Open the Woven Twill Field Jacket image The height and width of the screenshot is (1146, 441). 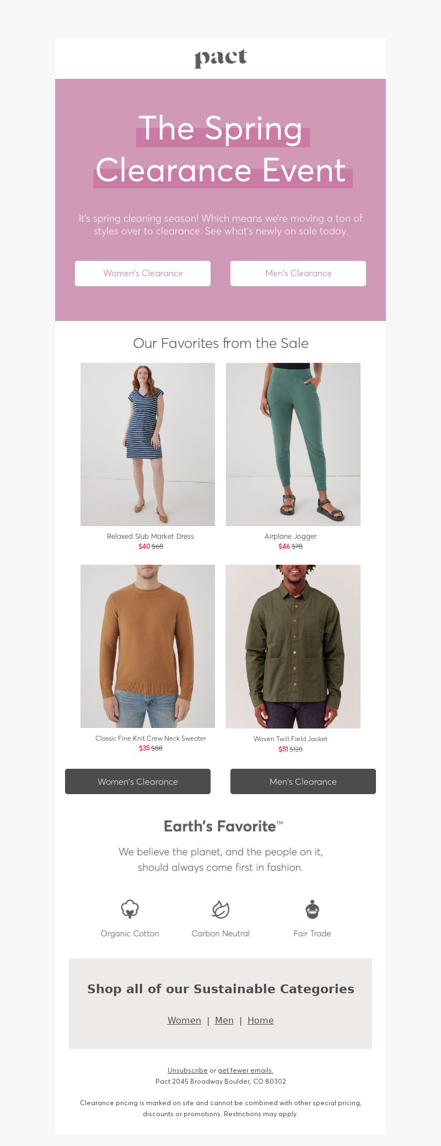(293, 646)
